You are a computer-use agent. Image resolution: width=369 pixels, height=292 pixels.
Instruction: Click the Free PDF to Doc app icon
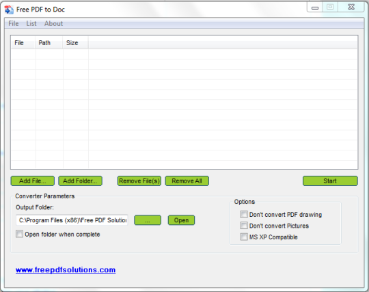(9, 10)
